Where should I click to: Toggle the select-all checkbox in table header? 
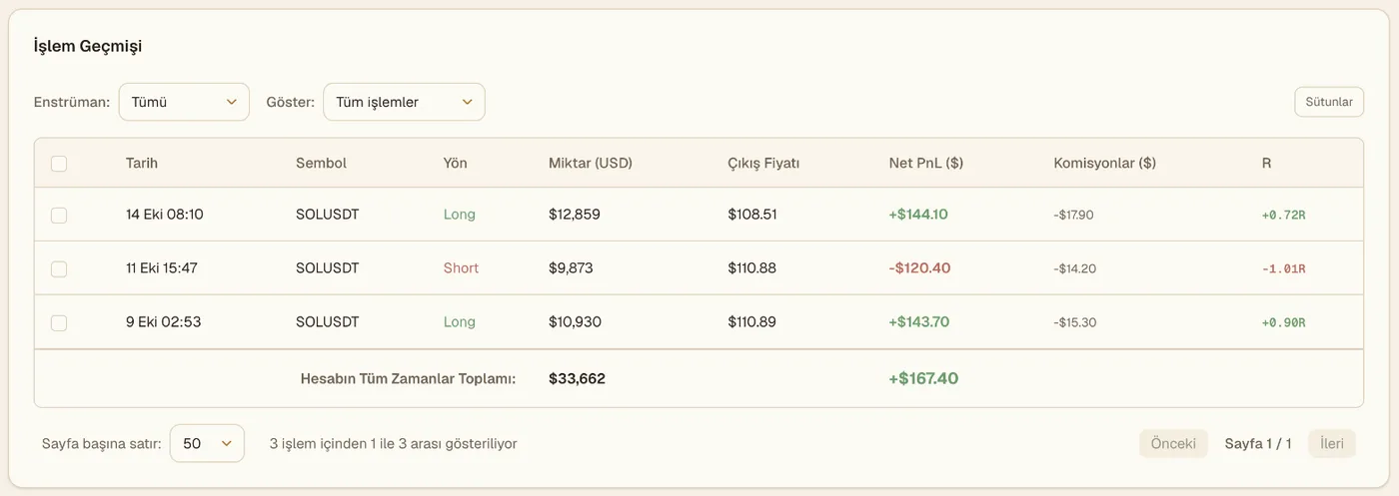point(59,164)
